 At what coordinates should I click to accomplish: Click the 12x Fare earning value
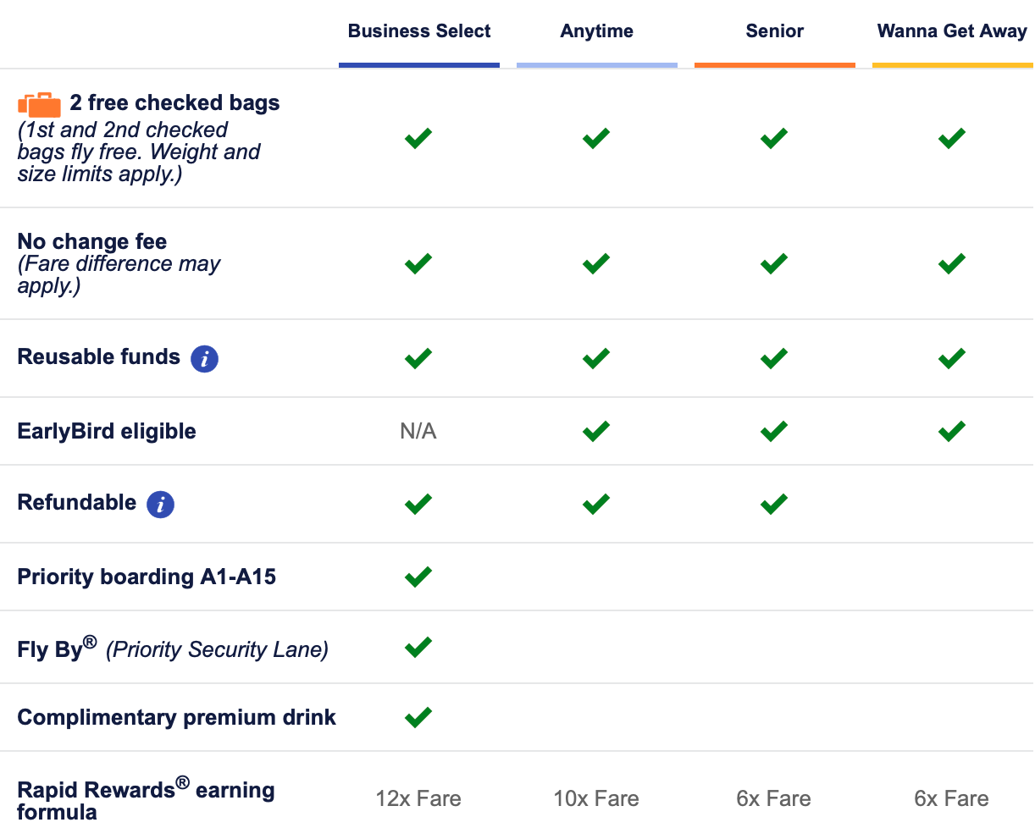418,798
